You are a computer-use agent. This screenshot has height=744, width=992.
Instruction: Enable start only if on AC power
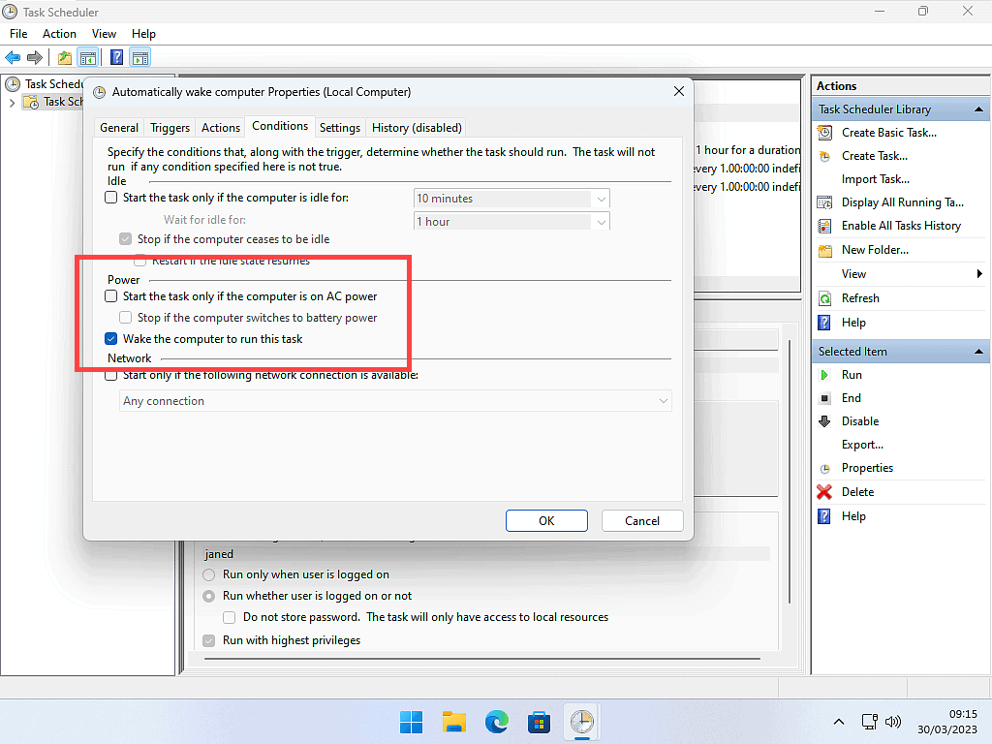pos(111,296)
